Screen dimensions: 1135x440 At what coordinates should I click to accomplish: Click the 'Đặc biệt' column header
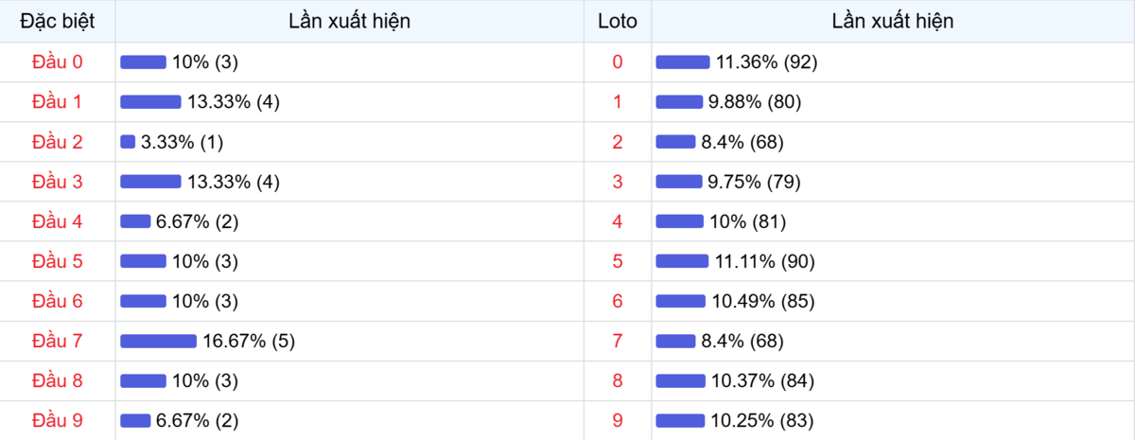[57, 21]
